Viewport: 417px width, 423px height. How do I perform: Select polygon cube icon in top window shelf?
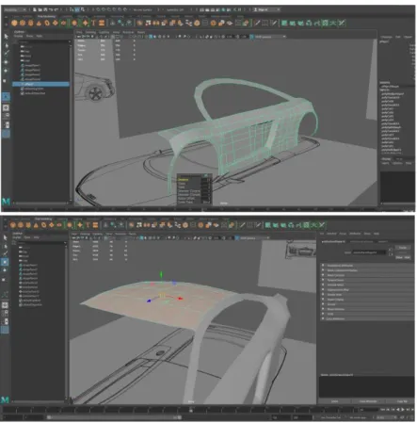[23, 23]
